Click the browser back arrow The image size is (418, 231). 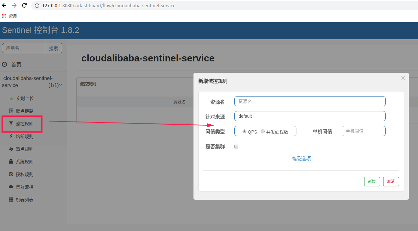pyautogui.click(x=4, y=5)
